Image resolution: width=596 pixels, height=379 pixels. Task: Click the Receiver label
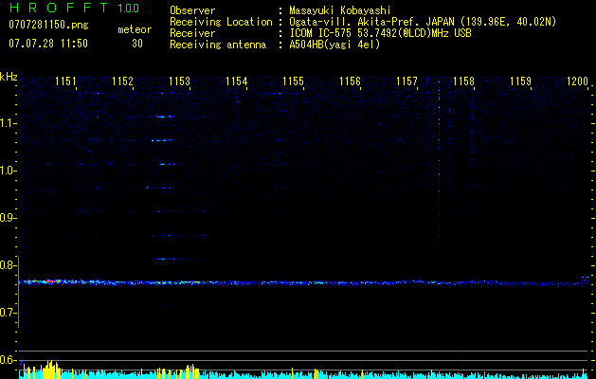point(192,33)
